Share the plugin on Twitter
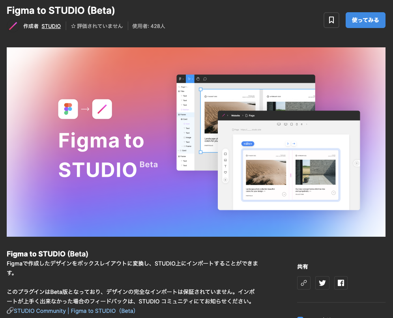This screenshot has width=393, height=318. pyautogui.click(x=322, y=283)
